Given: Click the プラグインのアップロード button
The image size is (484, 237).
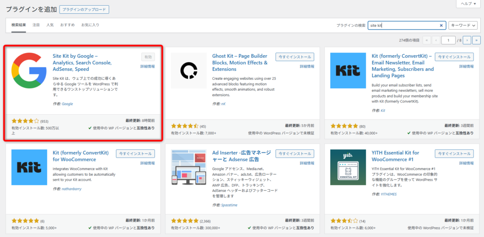Looking at the screenshot, I should 84,9.
